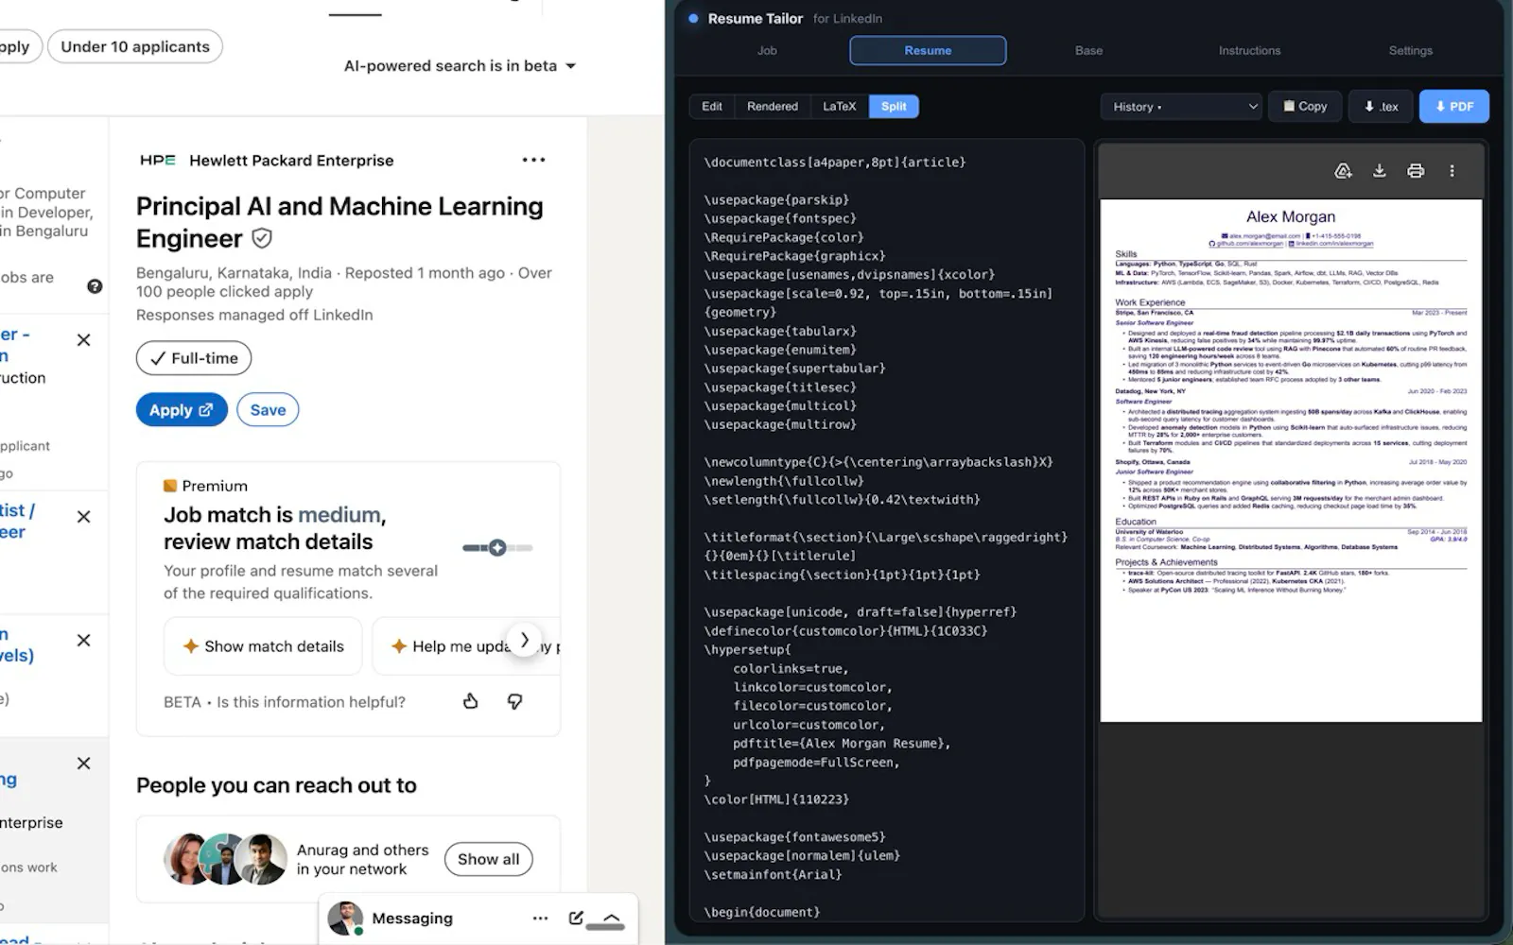The height and width of the screenshot is (945, 1513).
Task: Click the 'Resume Tailor' panel title
Action: pos(756,19)
